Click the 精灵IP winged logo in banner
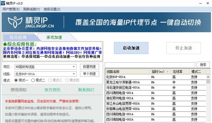The width and height of the screenshot is (212, 123). [15, 22]
